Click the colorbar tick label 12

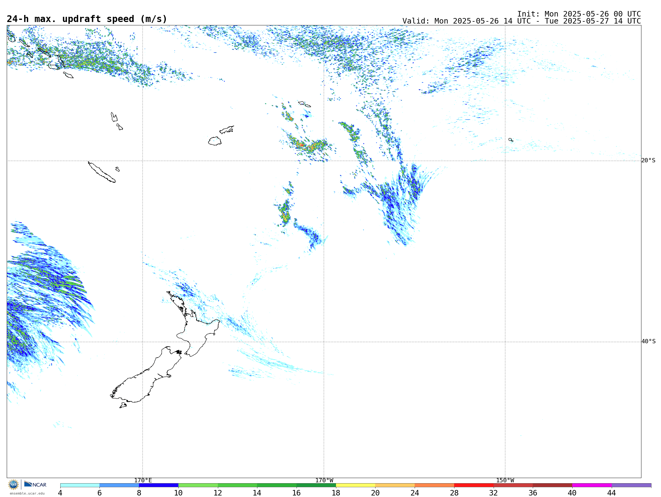coord(218,493)
